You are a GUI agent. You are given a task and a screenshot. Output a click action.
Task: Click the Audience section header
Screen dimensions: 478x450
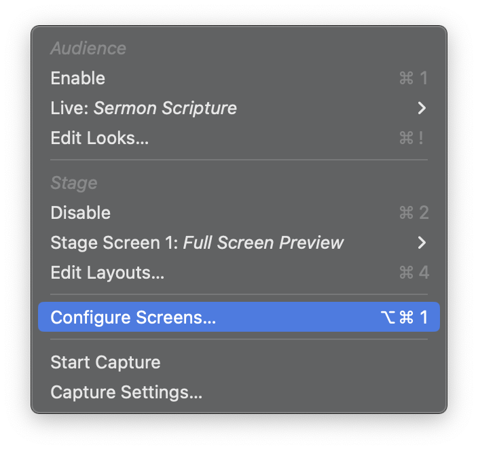tap(88, 48)
